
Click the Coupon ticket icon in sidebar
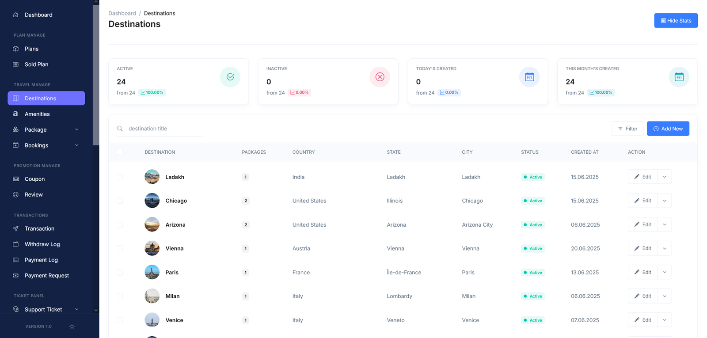click(x=16, y=179)
